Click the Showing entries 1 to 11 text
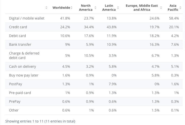The image size is (185, 125). 40,121
